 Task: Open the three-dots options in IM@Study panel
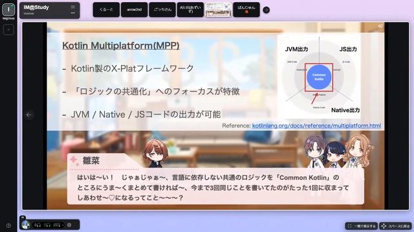tap(72, 13)
